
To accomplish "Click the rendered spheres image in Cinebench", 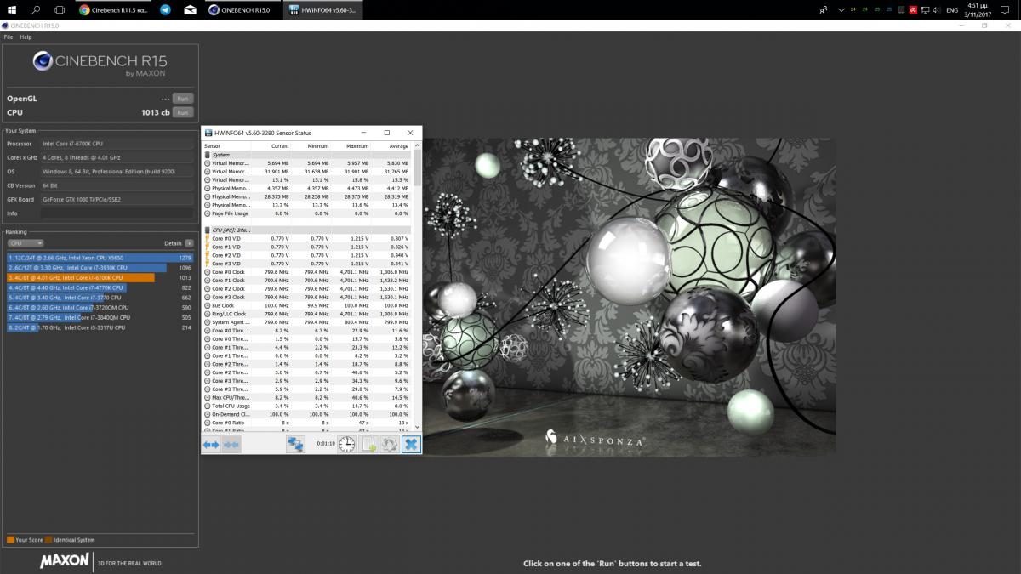I will (x=630, y=297).
